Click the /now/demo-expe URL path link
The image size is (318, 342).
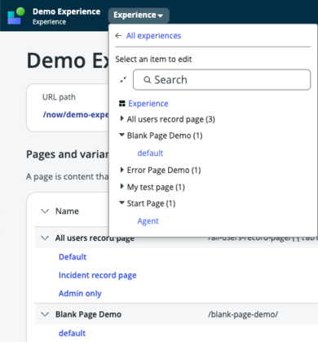(76, 115)
